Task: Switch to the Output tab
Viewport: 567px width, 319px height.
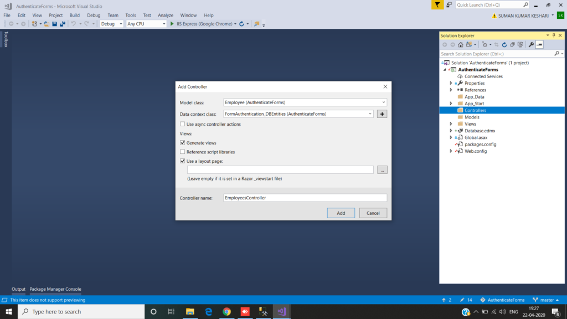Action: 18,289
